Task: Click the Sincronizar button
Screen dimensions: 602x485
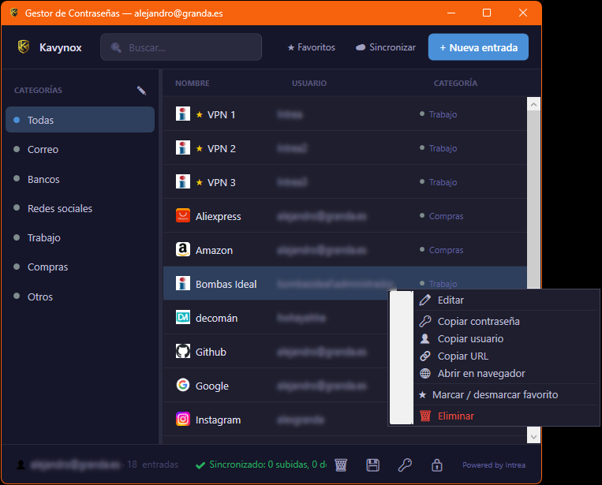Action: (x=386, y=47)
